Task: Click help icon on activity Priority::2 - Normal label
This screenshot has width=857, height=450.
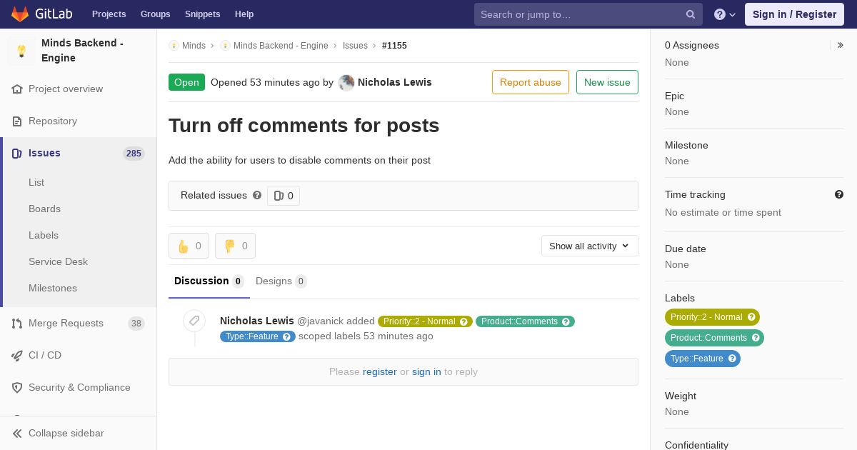Action: tap(463, 321)
